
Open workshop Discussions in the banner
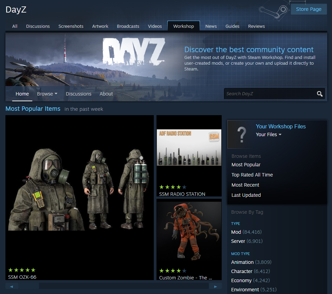pos(78,94)
